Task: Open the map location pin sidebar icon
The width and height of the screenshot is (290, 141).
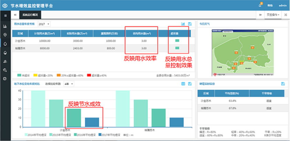Action: coord(5,35)
